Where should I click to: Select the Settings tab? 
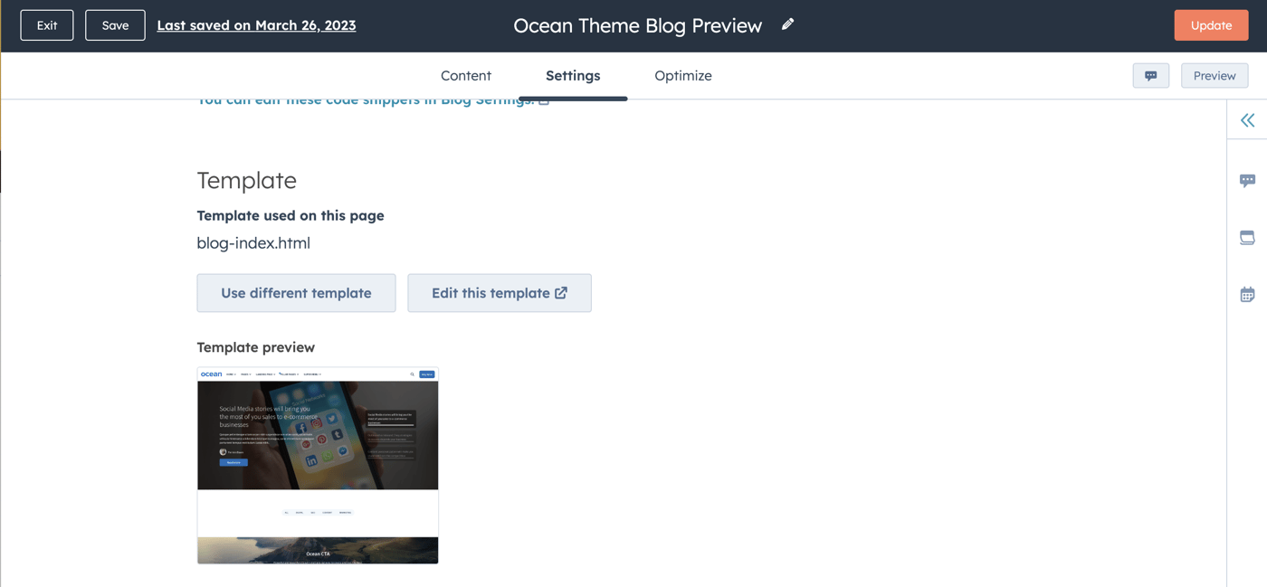pyautogui.click(x=572, y=75)
